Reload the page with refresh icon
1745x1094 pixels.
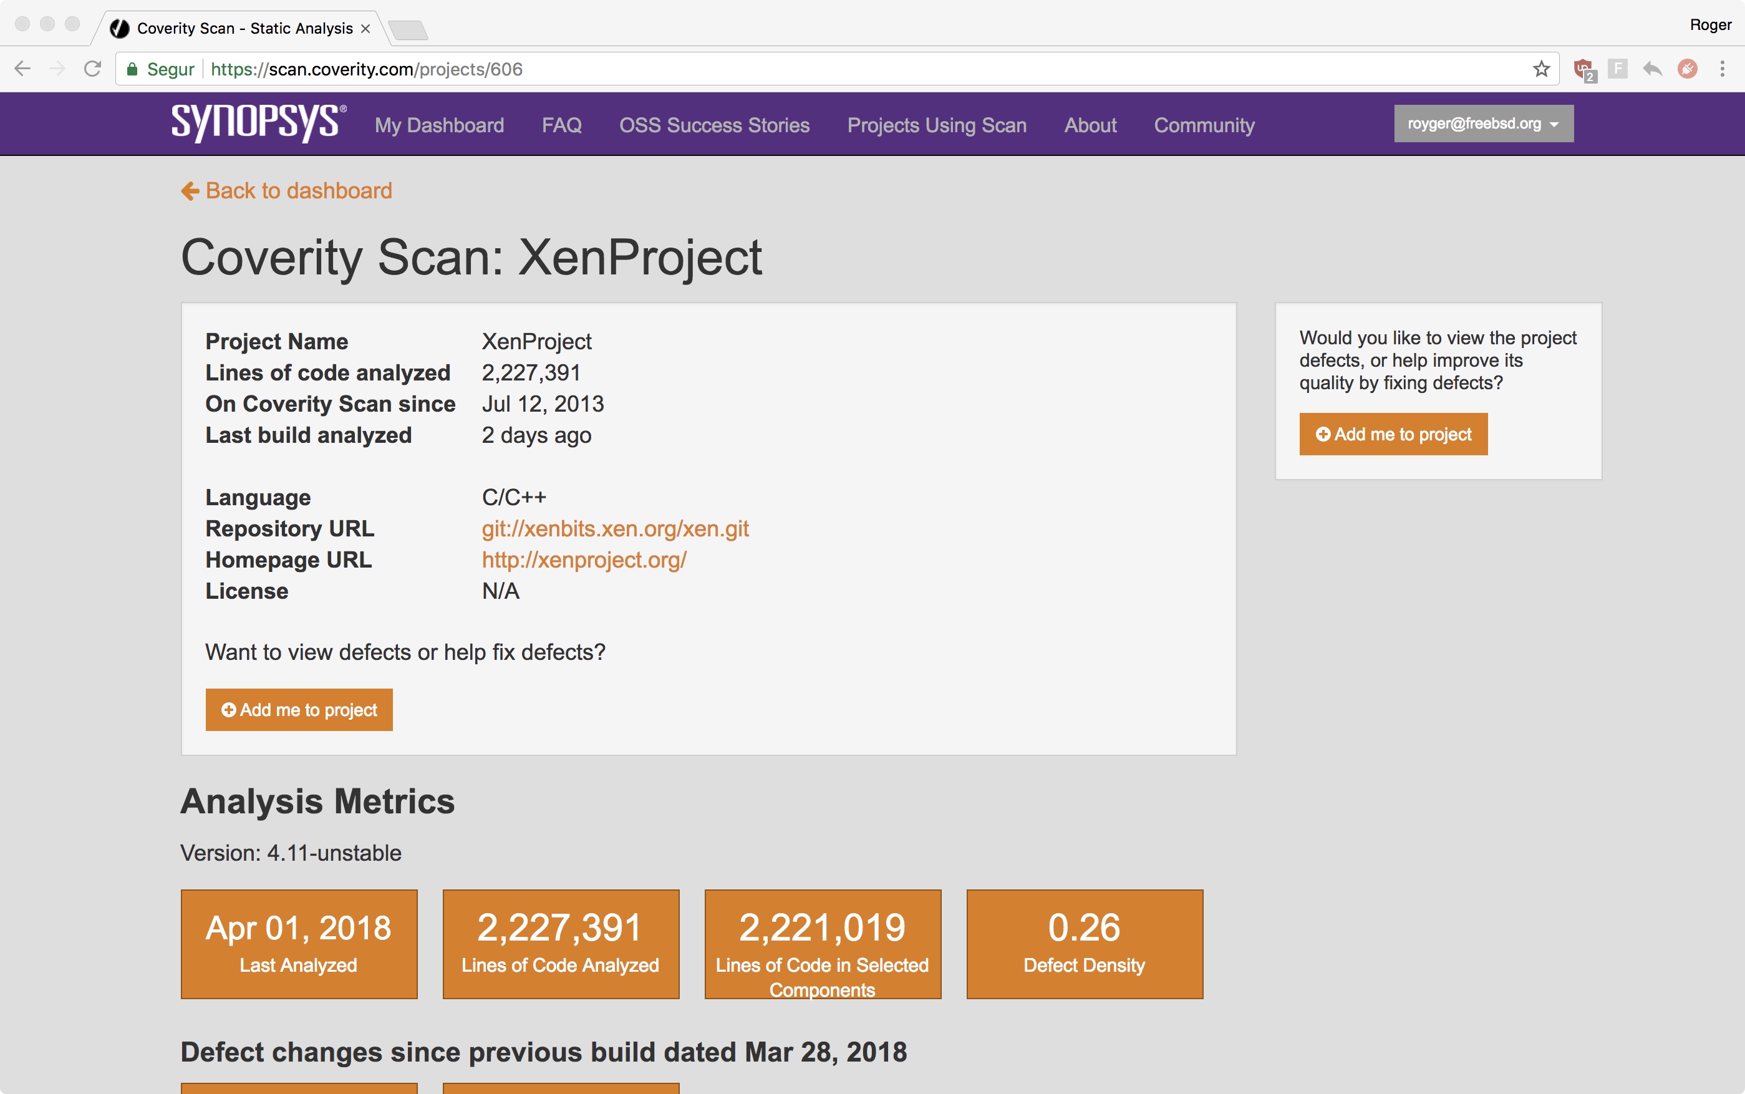coord(92,69)
